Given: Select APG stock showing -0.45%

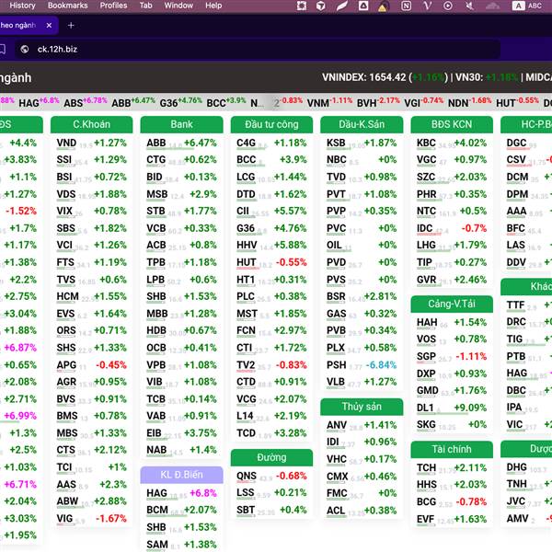Looking at the screenshot, I should coord(91,365).
